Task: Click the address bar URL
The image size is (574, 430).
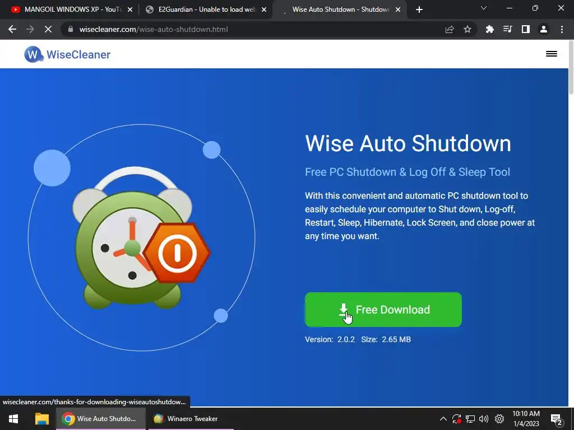Action: coord(154,29)
